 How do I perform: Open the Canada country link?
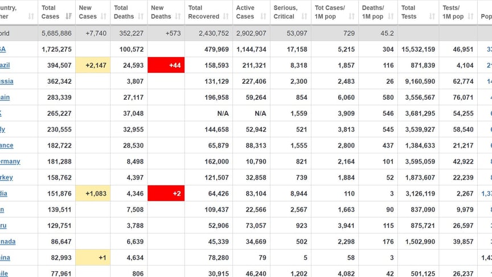click(7, 241)
